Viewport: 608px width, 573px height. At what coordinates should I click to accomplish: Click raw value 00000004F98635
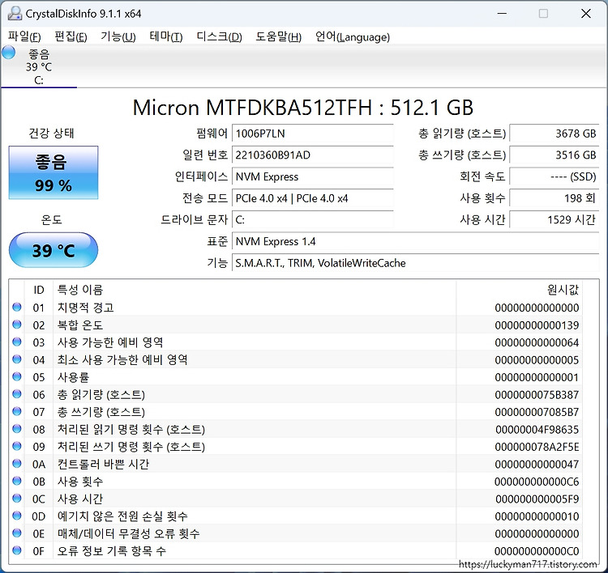537,430
